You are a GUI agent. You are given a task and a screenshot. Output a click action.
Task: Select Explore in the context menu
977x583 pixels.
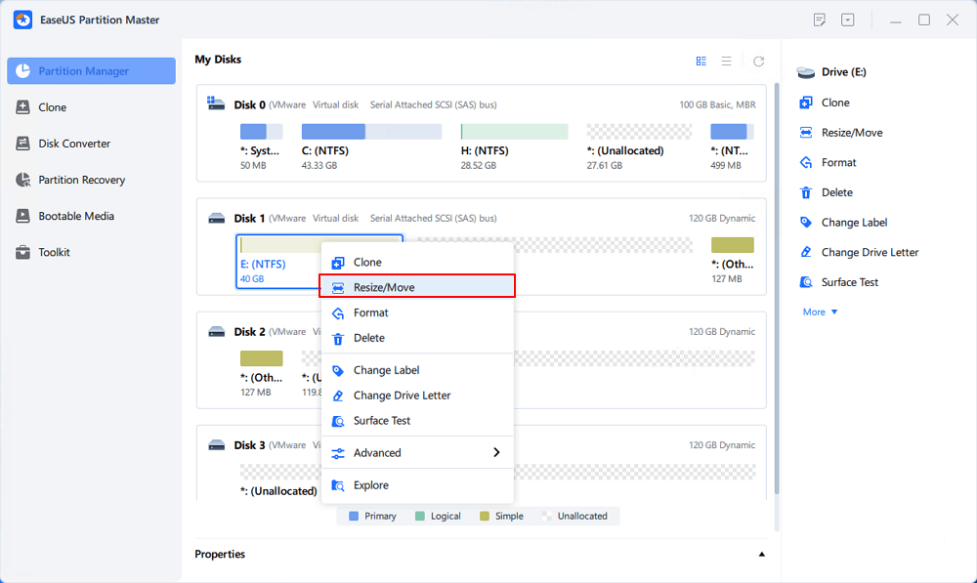(x=370, y=485)
